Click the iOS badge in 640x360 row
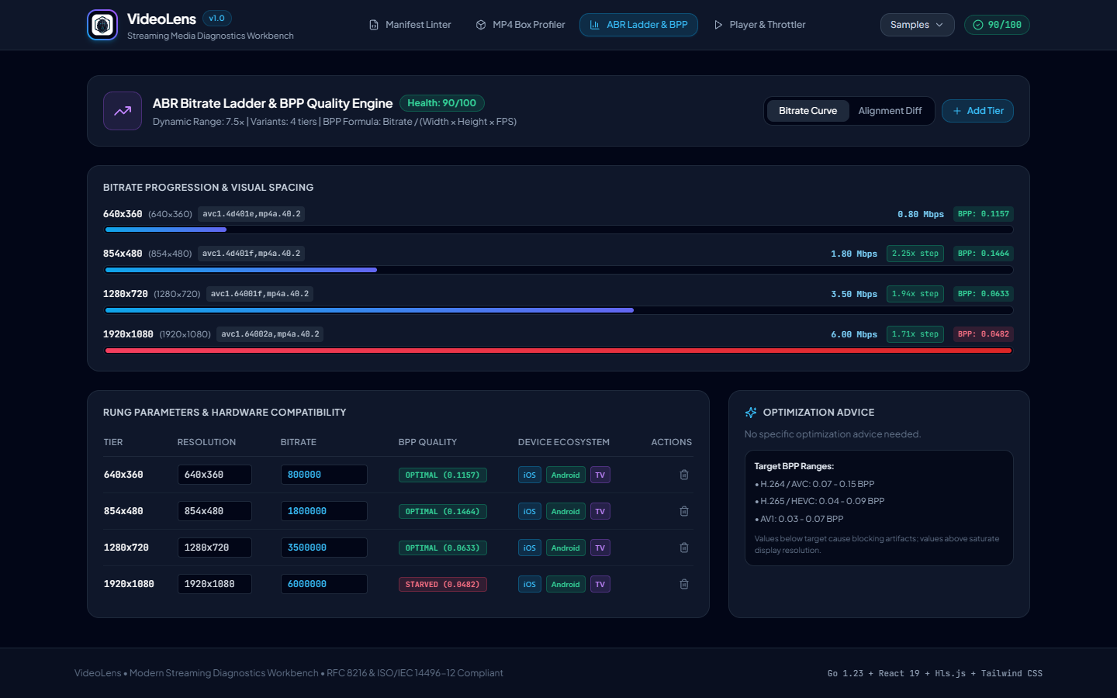The height and width of the screenshot is (698, 1117). tap(530, 475)
